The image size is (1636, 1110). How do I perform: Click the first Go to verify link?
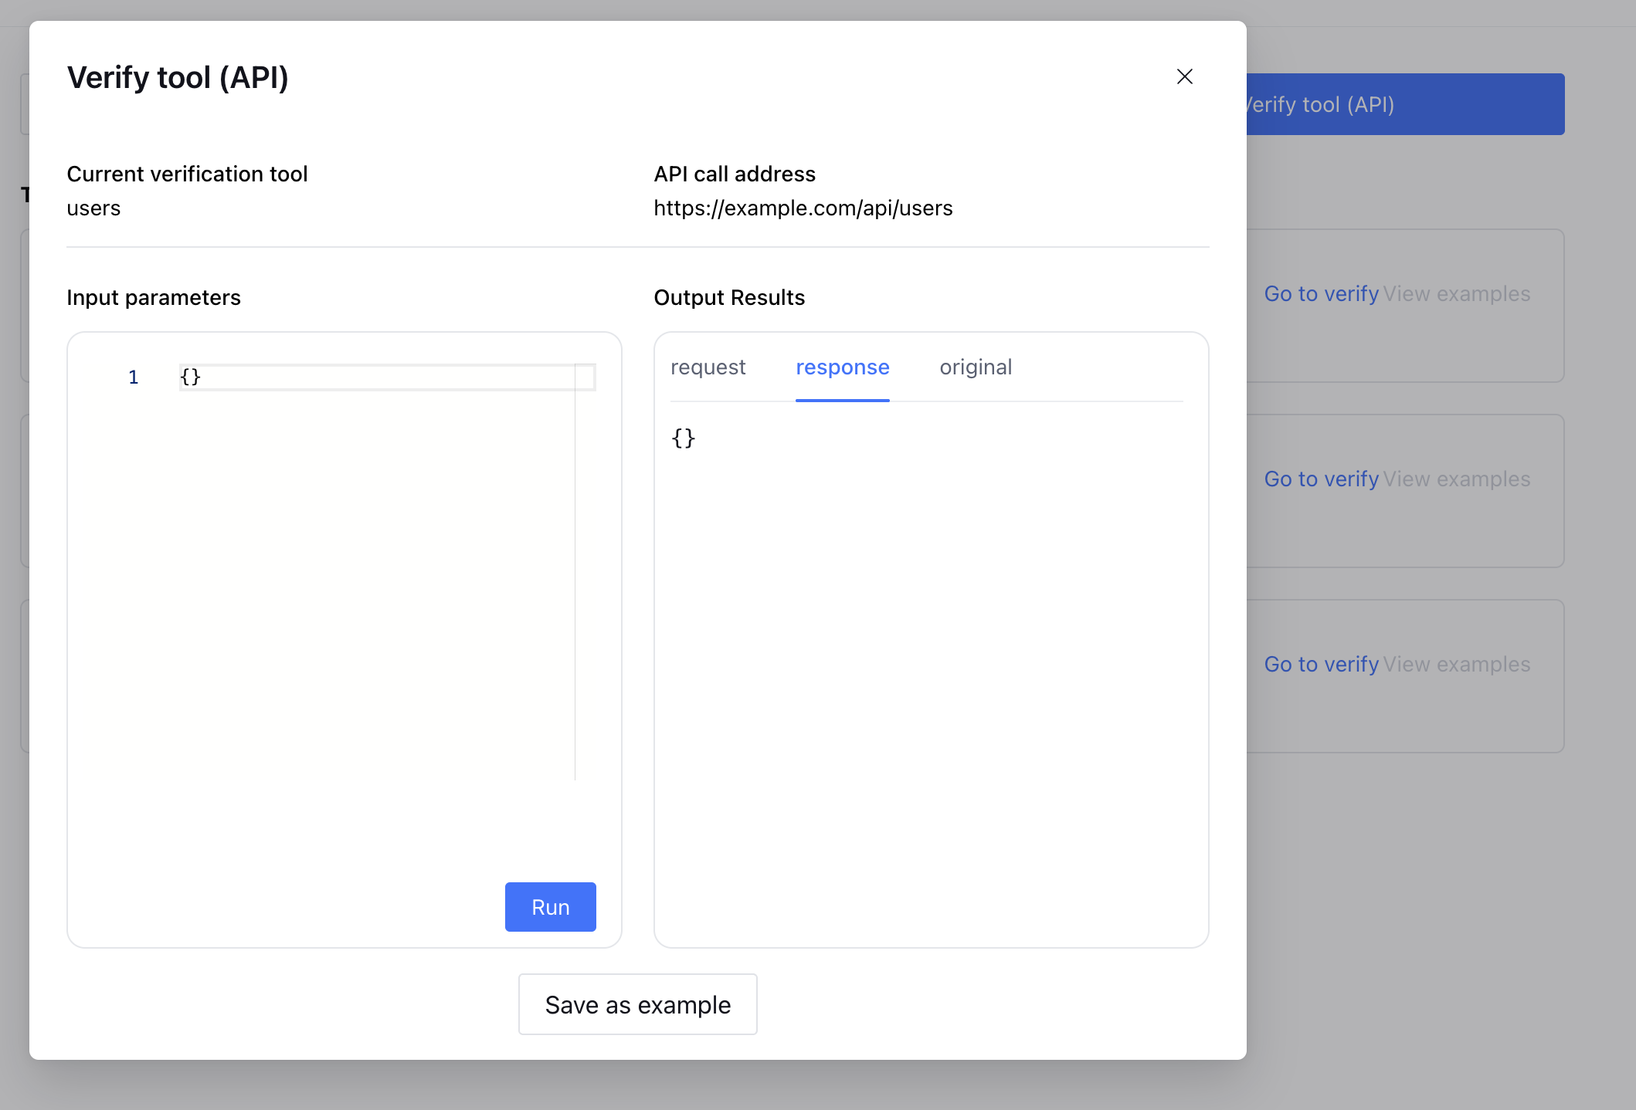click(1321, 294)
